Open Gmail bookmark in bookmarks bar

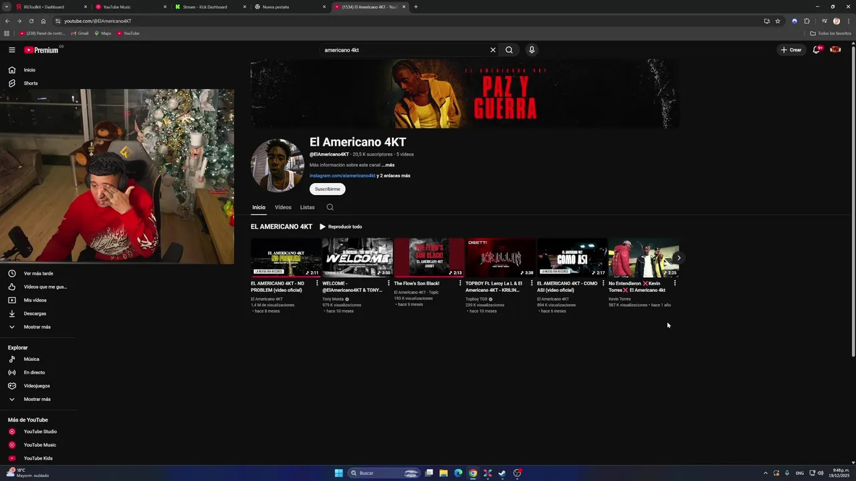click(x=80, y=33)
